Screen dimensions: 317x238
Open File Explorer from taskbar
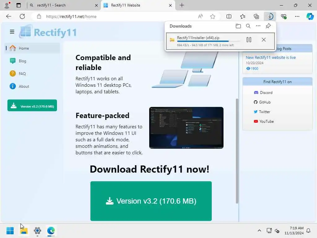click(x=24, y=231)
